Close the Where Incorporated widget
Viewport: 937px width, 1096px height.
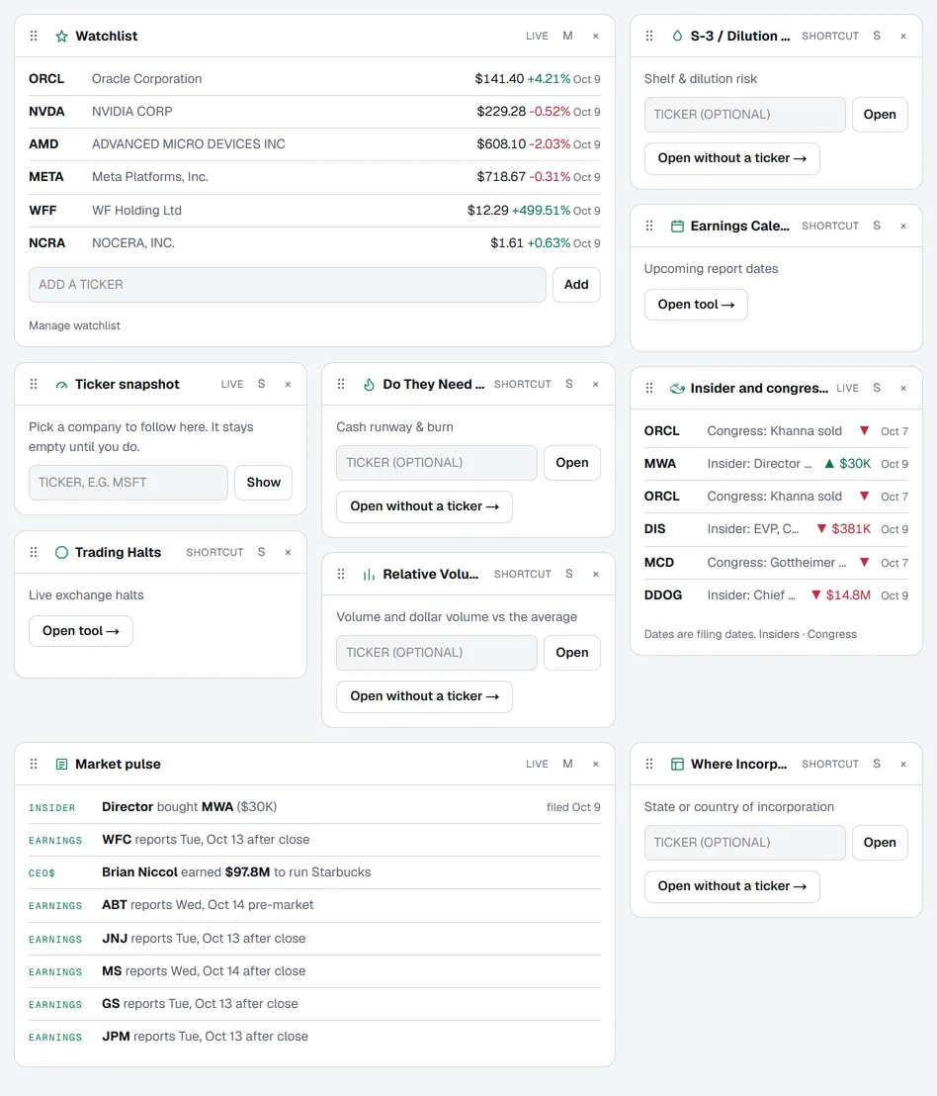click(903, 764)
